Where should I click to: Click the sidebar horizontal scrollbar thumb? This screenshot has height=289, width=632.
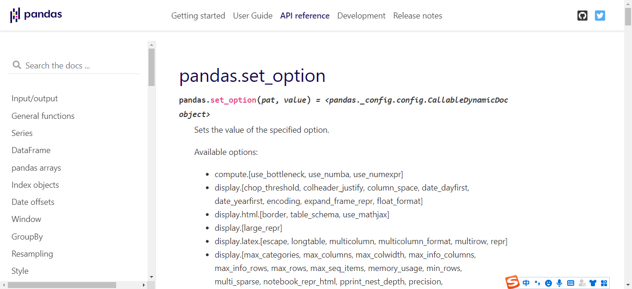click(x=62, y=285)
